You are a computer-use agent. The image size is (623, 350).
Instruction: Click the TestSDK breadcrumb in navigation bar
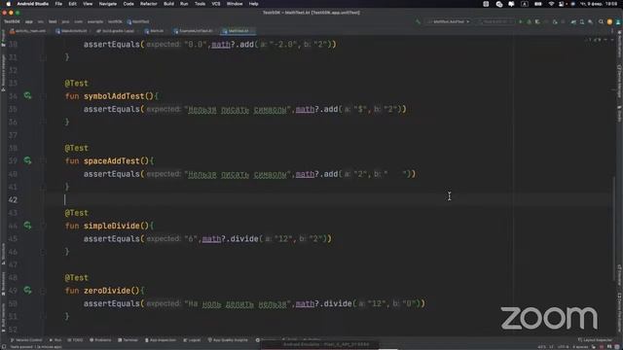click(12, 21)
